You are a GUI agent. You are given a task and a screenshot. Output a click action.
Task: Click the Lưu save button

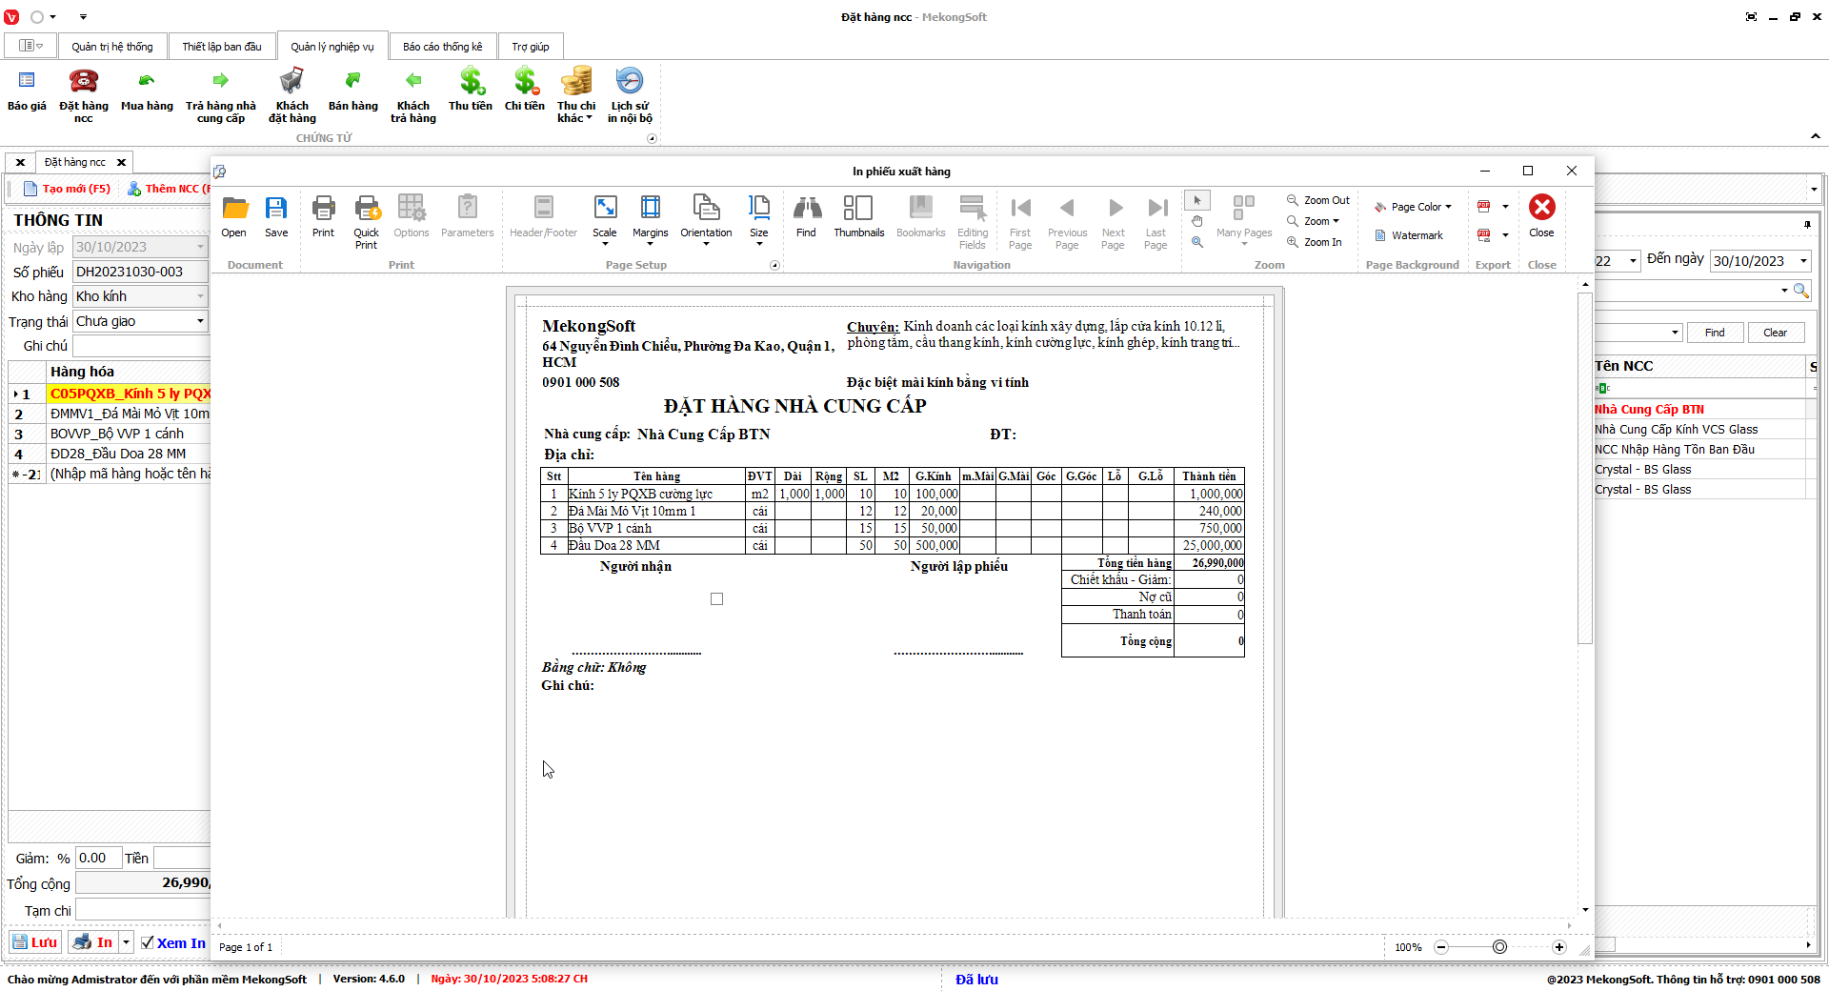coord(35,942)
